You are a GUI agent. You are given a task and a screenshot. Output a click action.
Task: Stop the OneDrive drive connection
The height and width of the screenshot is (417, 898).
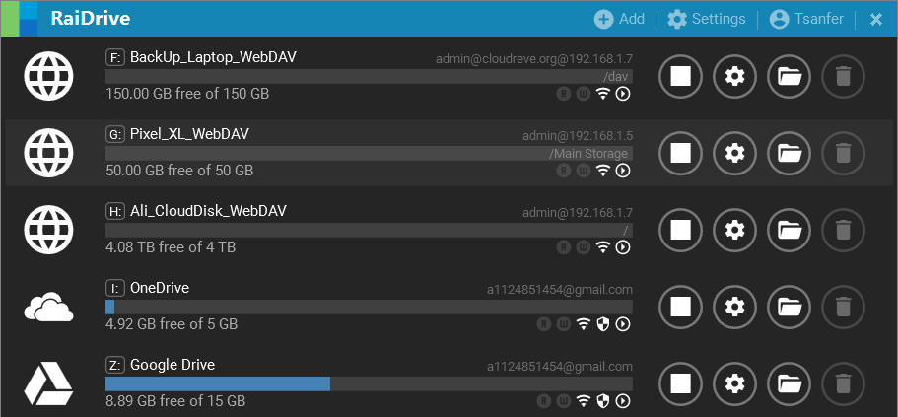pyautogui.click(x=680, y=307)
